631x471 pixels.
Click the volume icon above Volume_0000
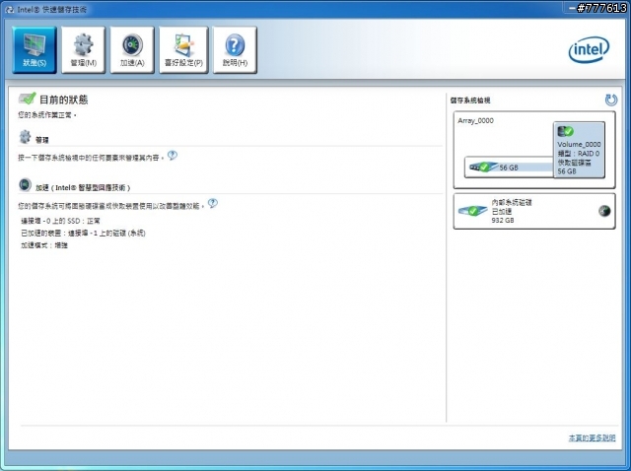coord(565,131)
